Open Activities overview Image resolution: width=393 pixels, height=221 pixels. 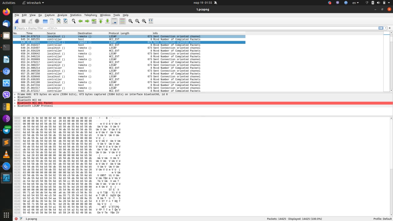pos(9,3)
